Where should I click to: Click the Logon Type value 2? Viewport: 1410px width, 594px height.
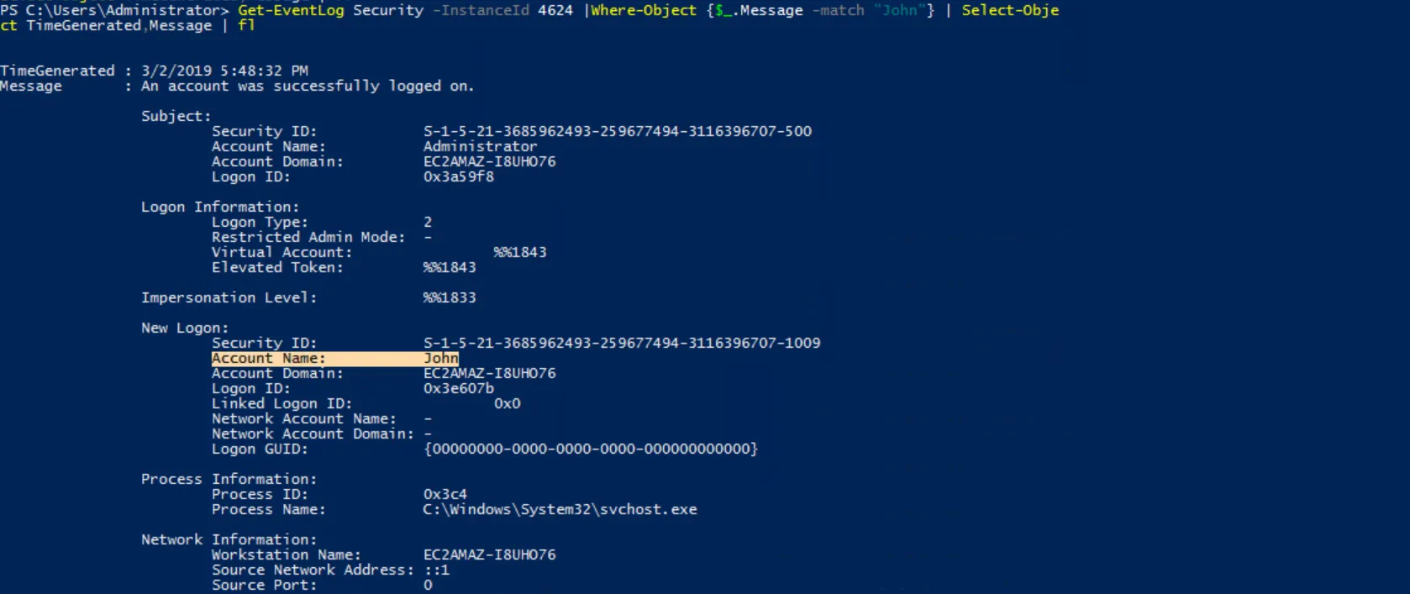428,222
